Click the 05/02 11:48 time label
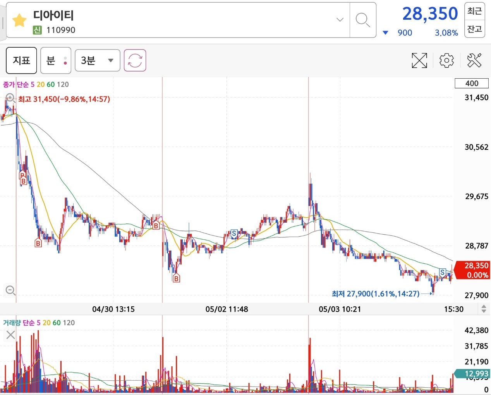The image size is (491, 395). point(227,309)
